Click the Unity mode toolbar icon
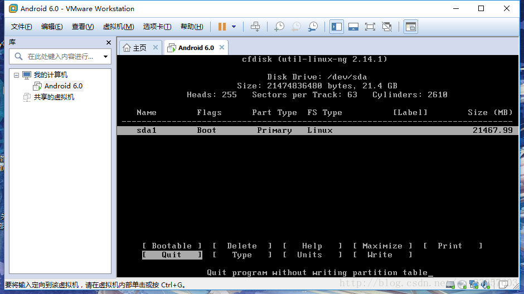 (387, 27)
